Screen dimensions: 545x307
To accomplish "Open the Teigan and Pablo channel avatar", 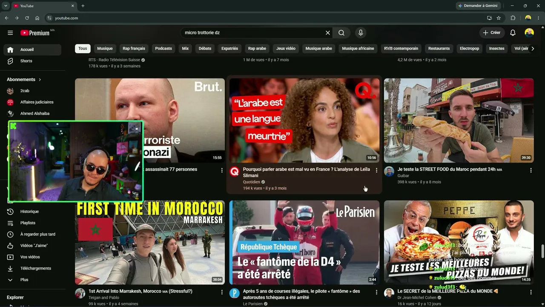I will click(80, 293).
